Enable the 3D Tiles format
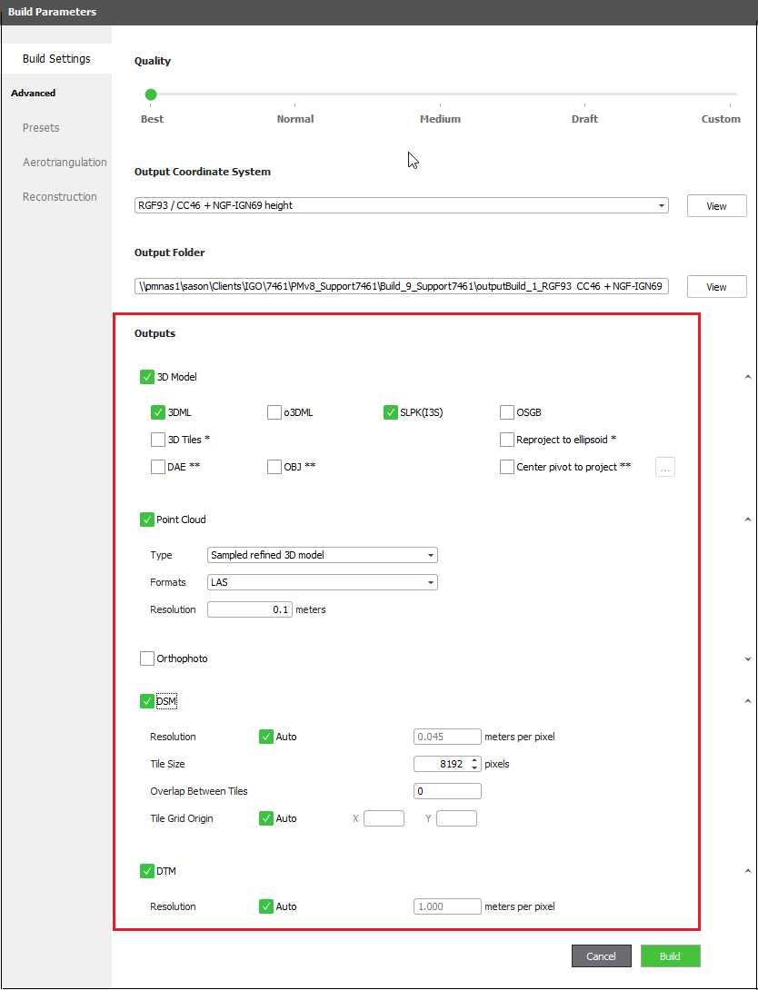The height and width of the screenshot is (990, 758). click(x=158, y=440)
